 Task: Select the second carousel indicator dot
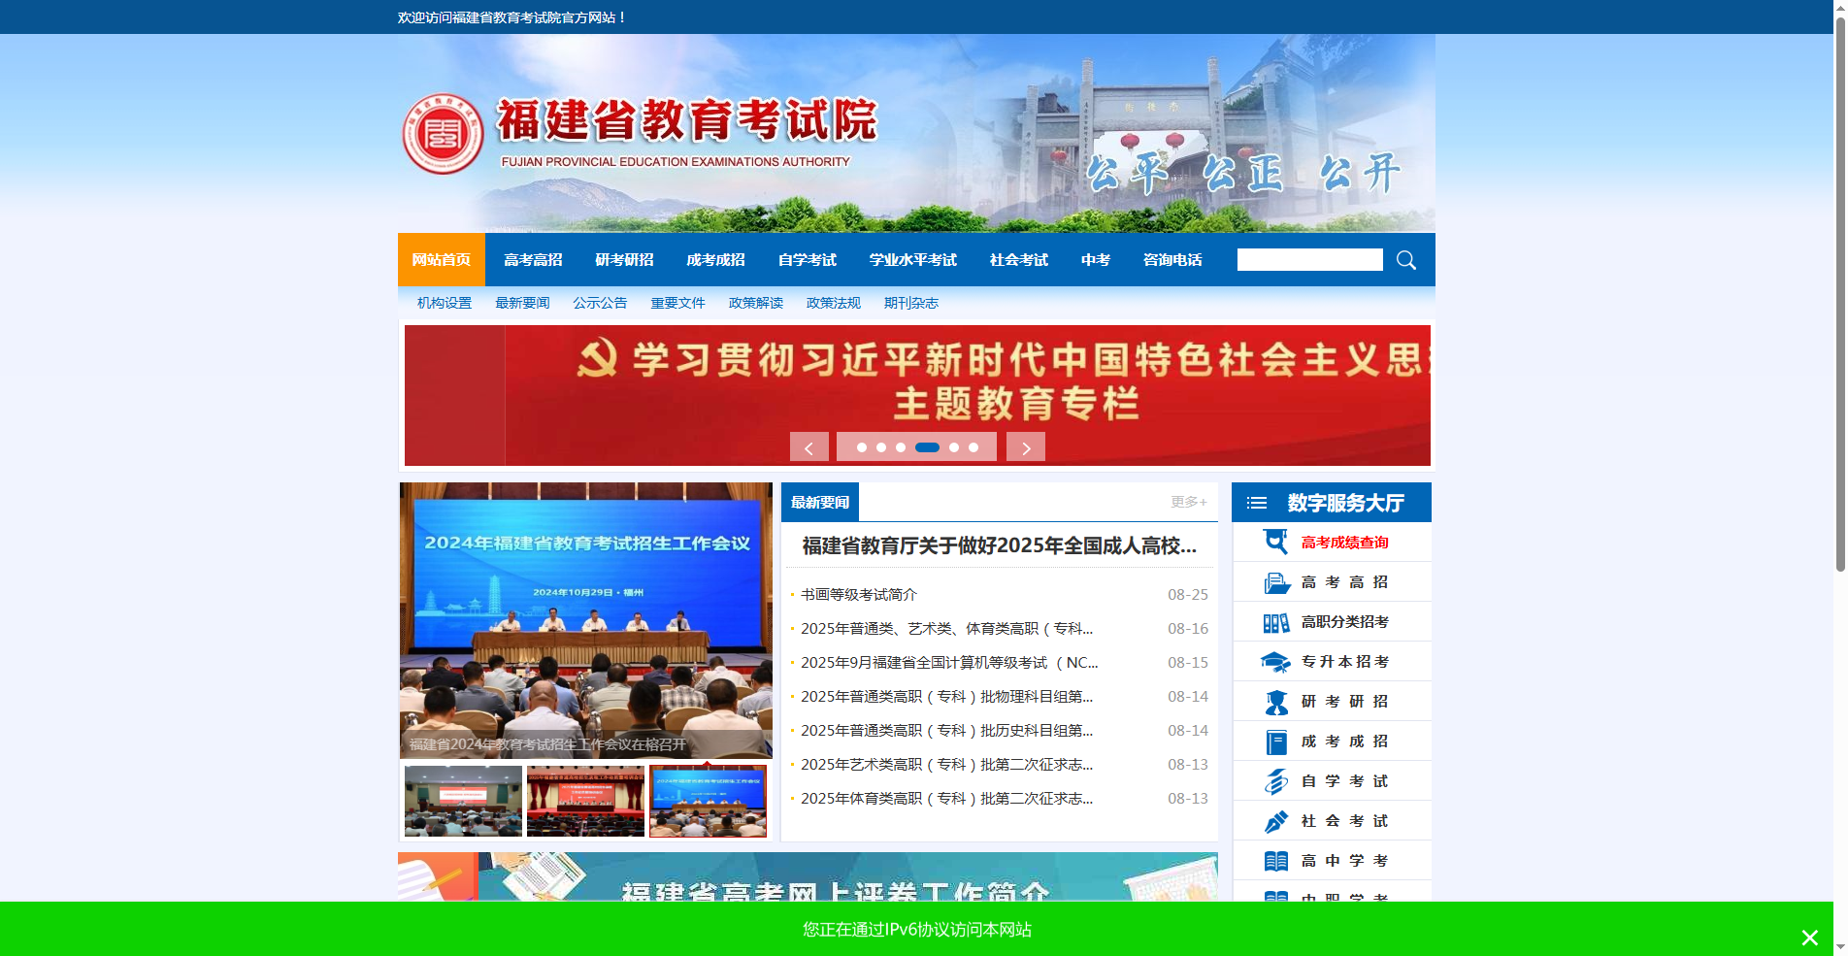pyautogui.click(x=883, y=447)
